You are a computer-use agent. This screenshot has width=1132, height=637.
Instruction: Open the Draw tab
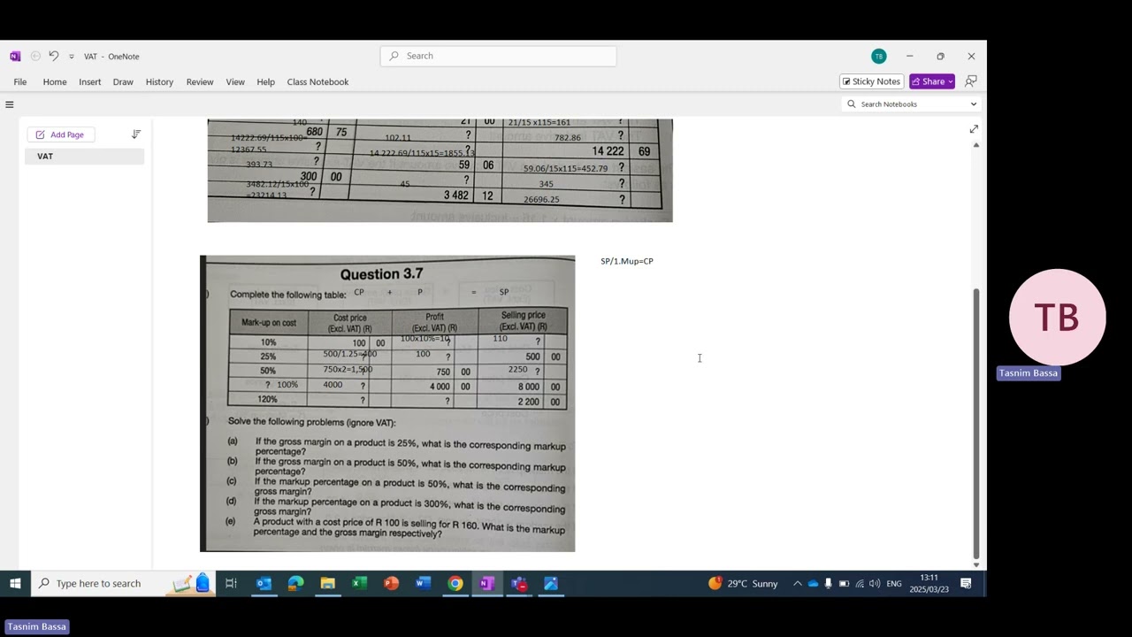click(123, 81)
